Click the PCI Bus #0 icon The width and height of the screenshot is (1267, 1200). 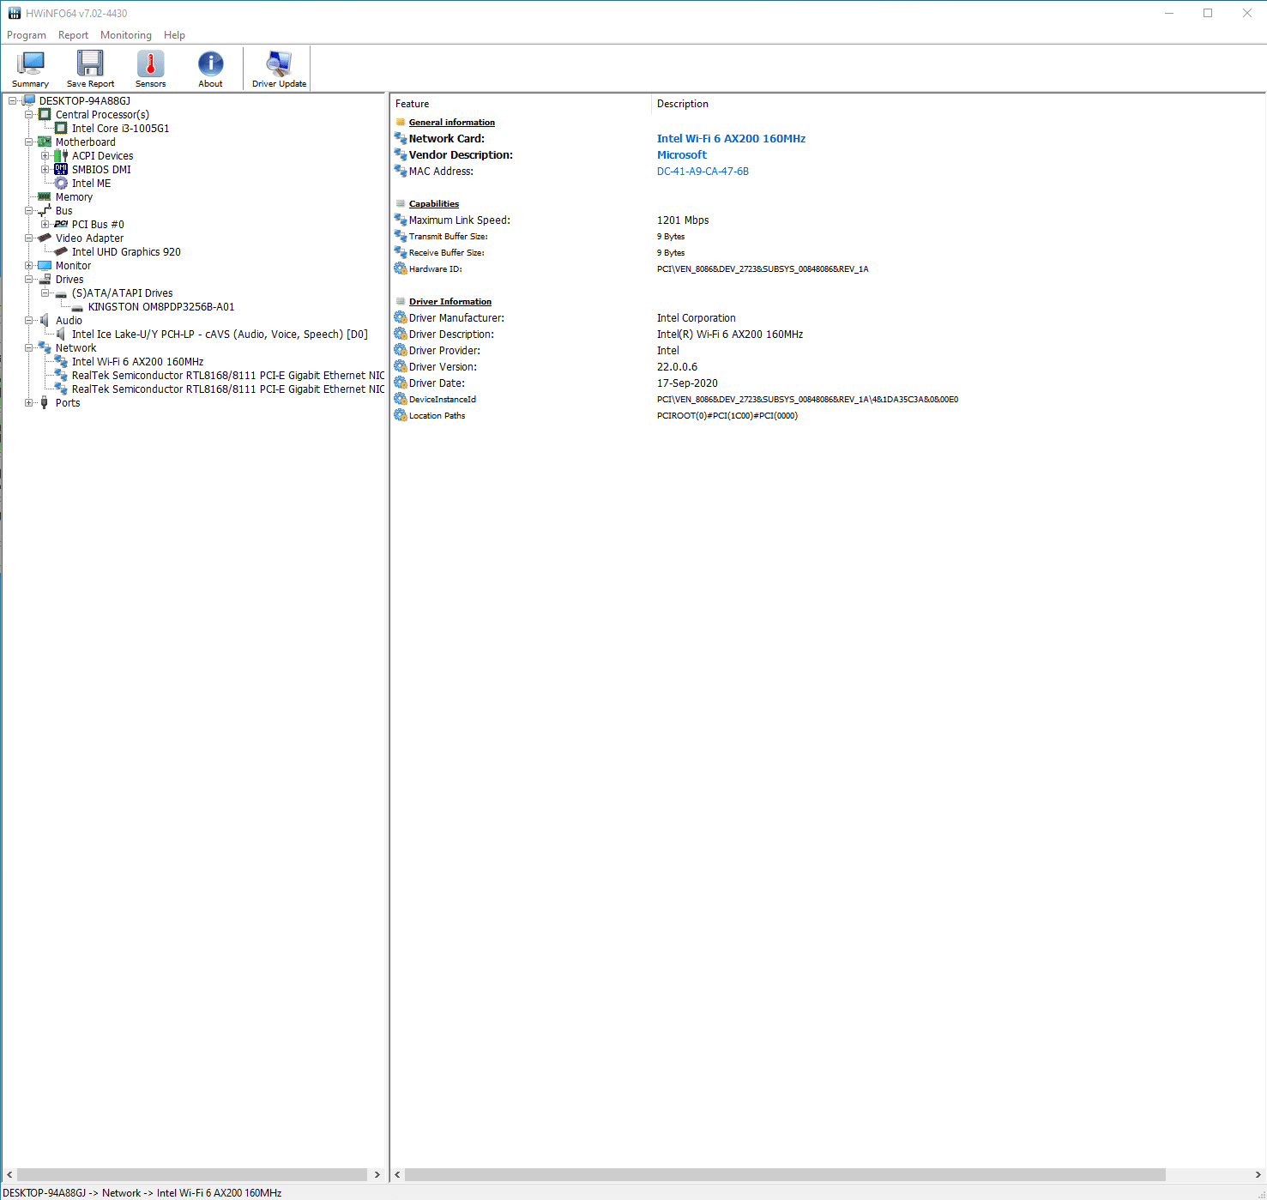pos(61,224)
